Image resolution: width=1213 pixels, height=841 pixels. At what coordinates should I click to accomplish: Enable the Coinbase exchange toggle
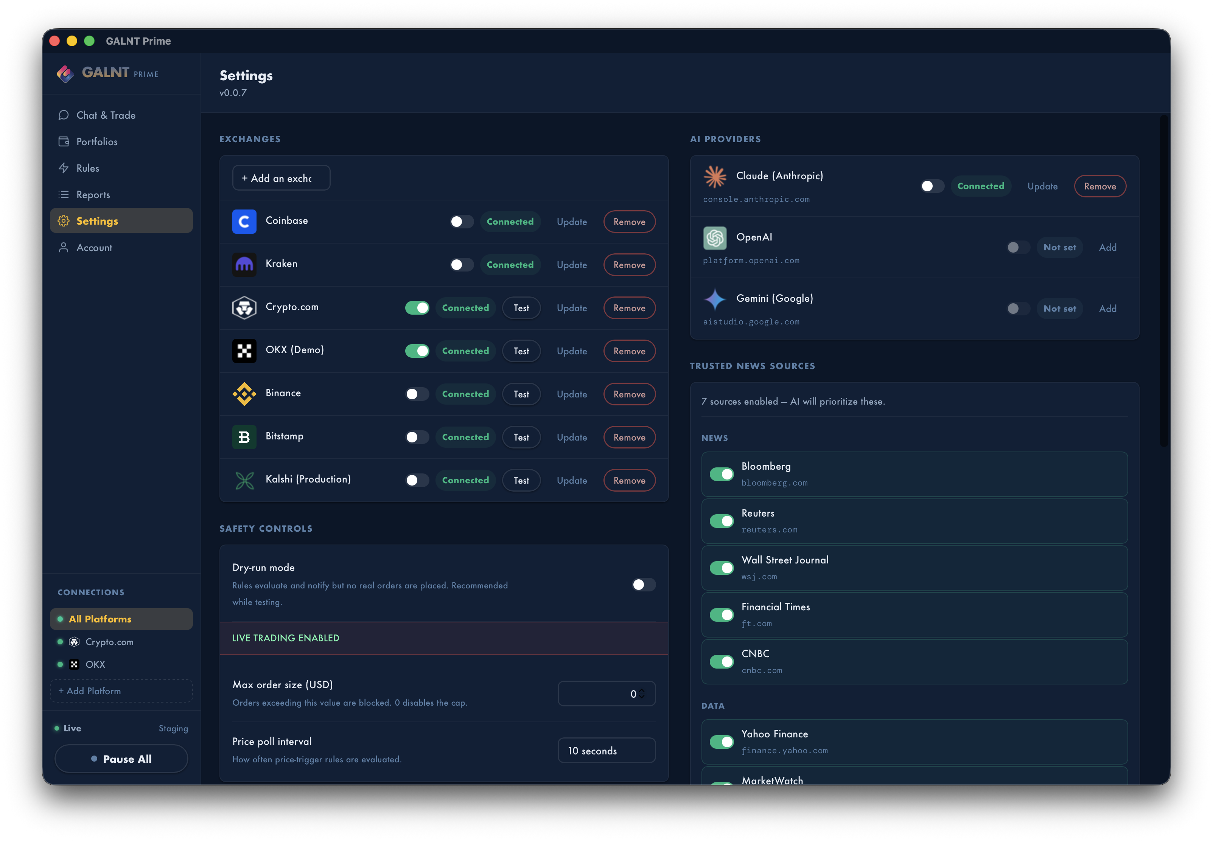tap(462, 222)
